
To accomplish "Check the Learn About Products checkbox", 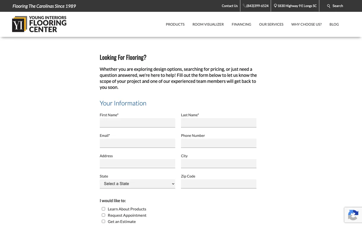I will pos(103,209).
